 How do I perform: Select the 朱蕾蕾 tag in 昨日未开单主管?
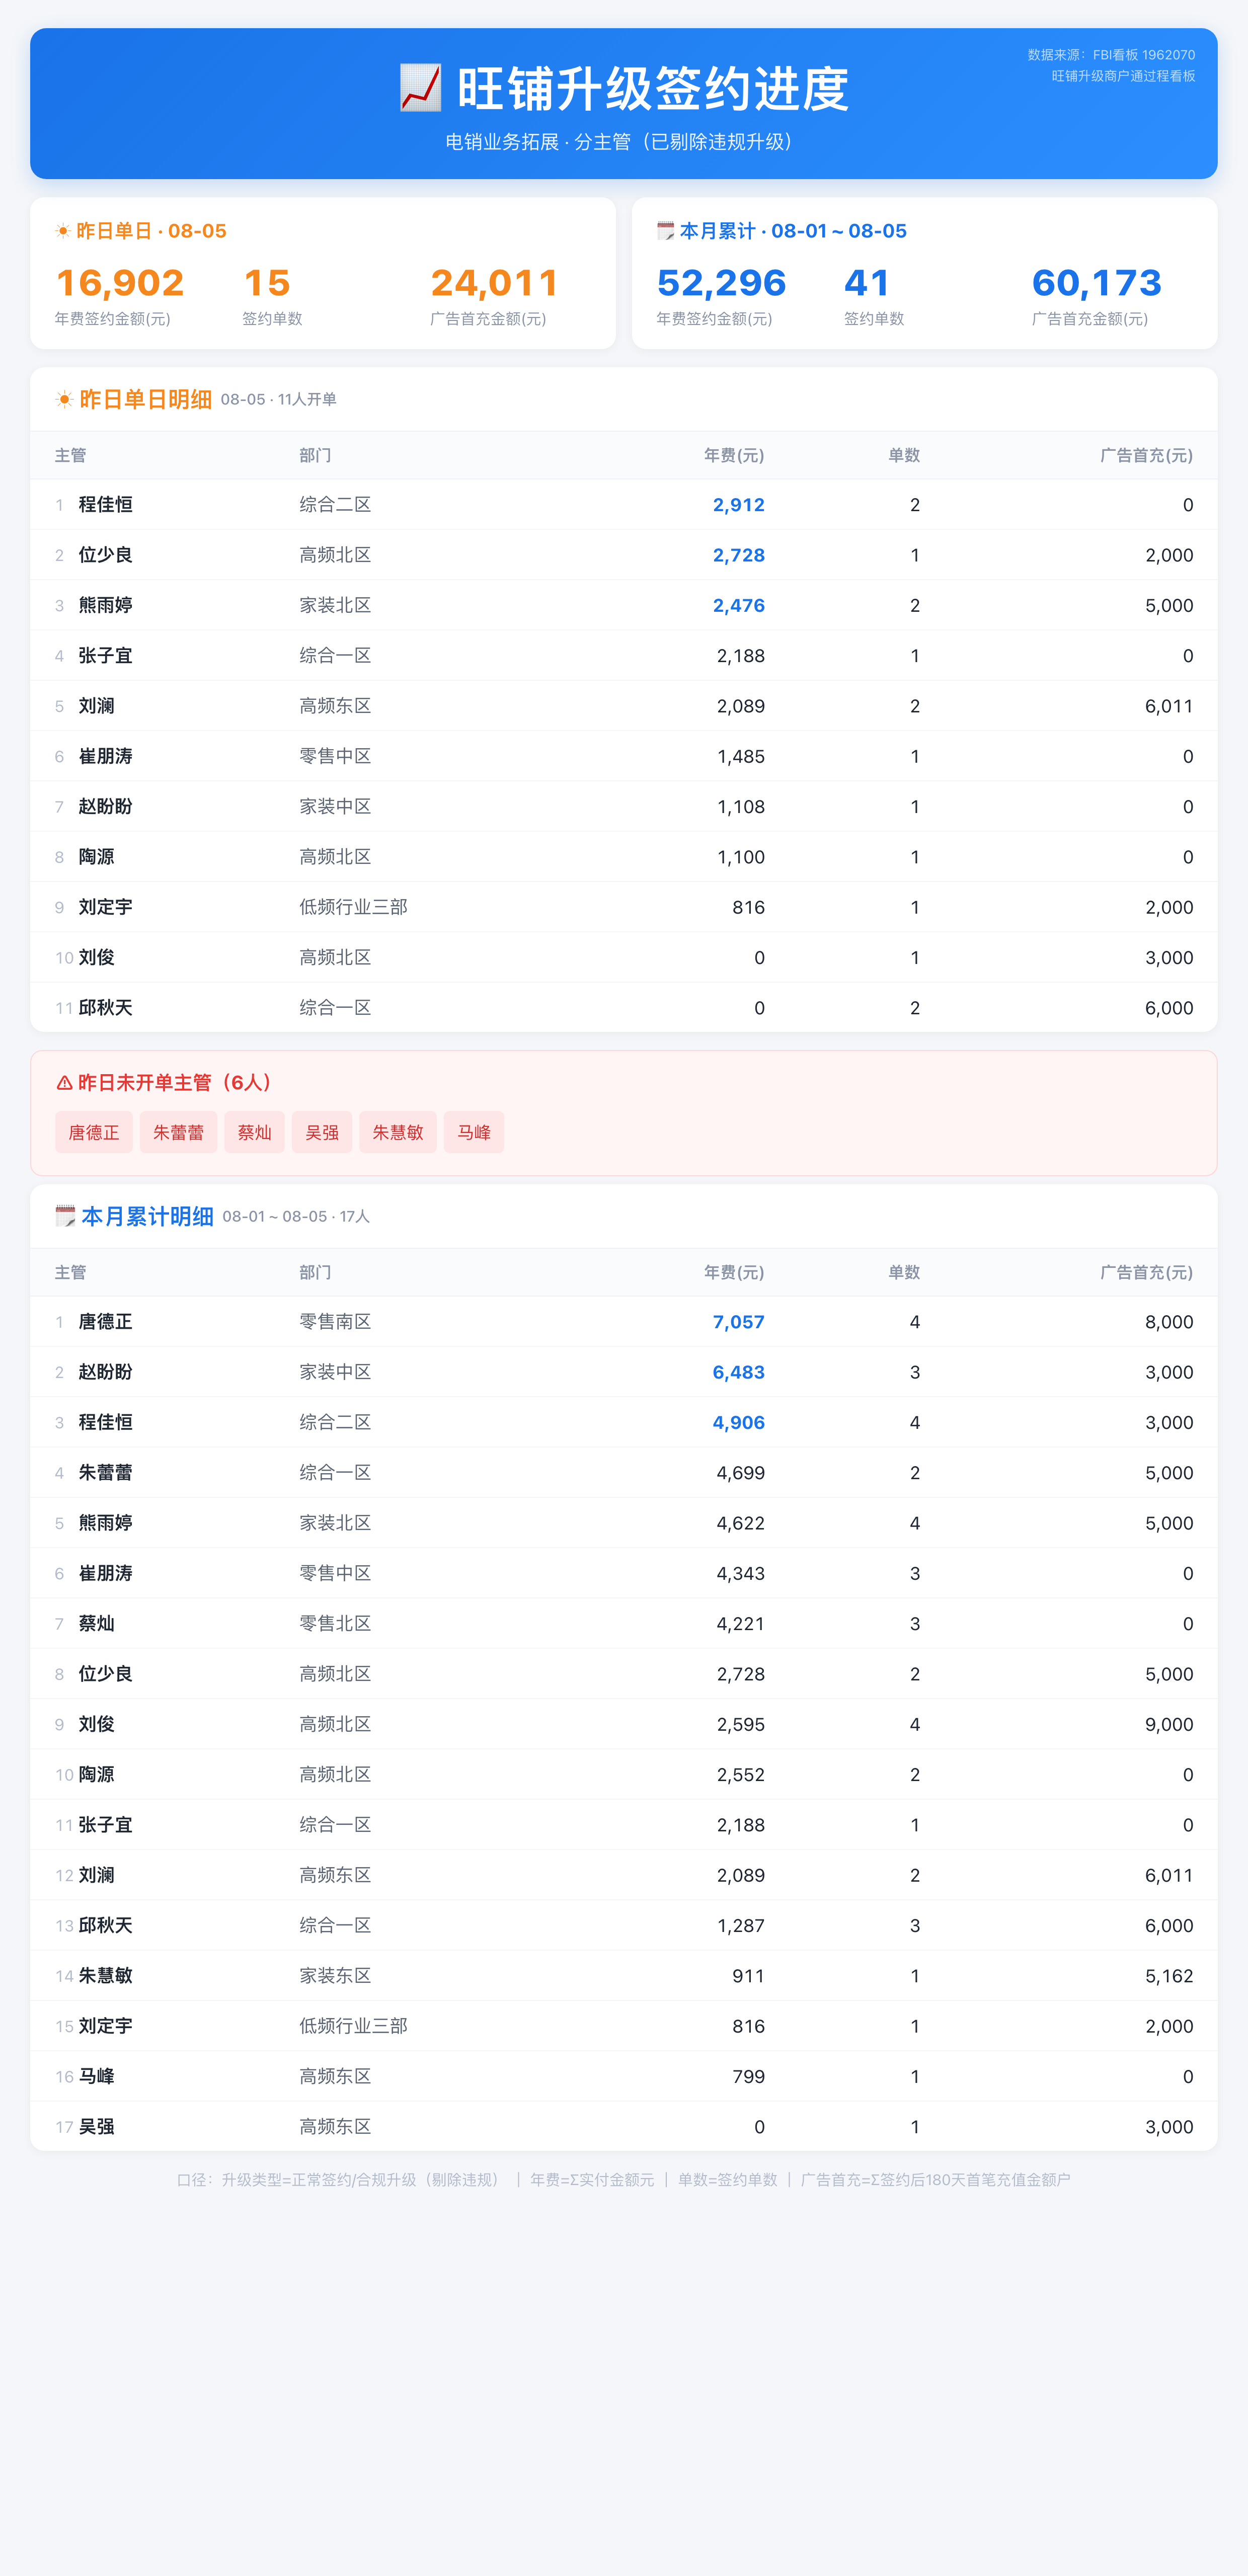point(178,1132)
